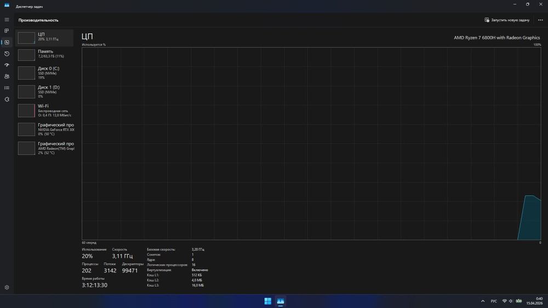Screen dimensions: 548x308
Task: Click the Task Manager title bar icon
Action: 7,6
